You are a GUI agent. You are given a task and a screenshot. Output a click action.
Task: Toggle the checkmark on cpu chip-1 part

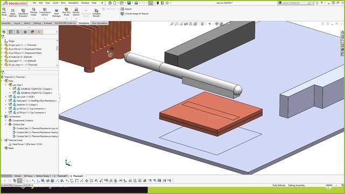[10, 85]
